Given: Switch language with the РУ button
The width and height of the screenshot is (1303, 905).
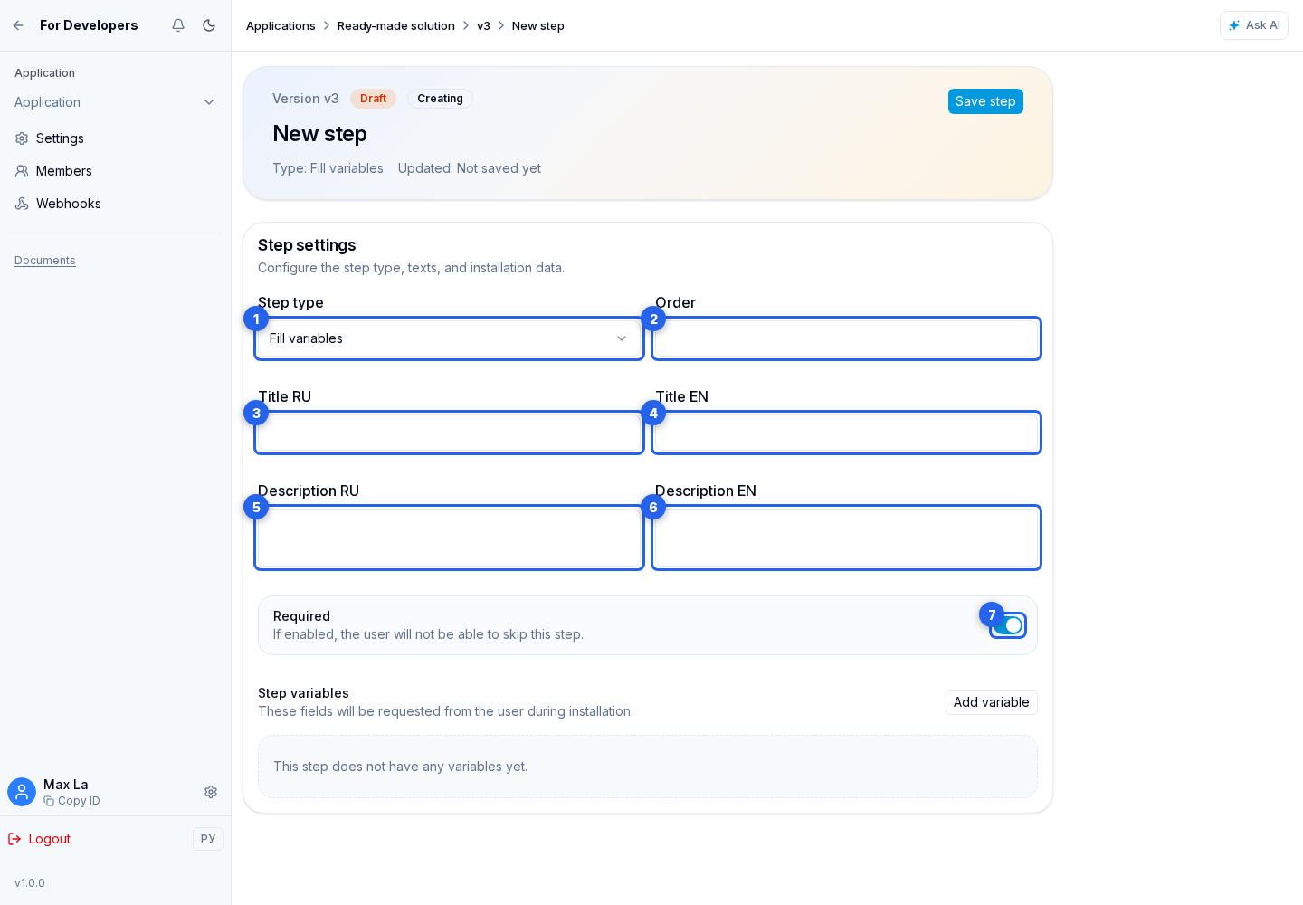Looking at the screenshot, I should 208,839.
